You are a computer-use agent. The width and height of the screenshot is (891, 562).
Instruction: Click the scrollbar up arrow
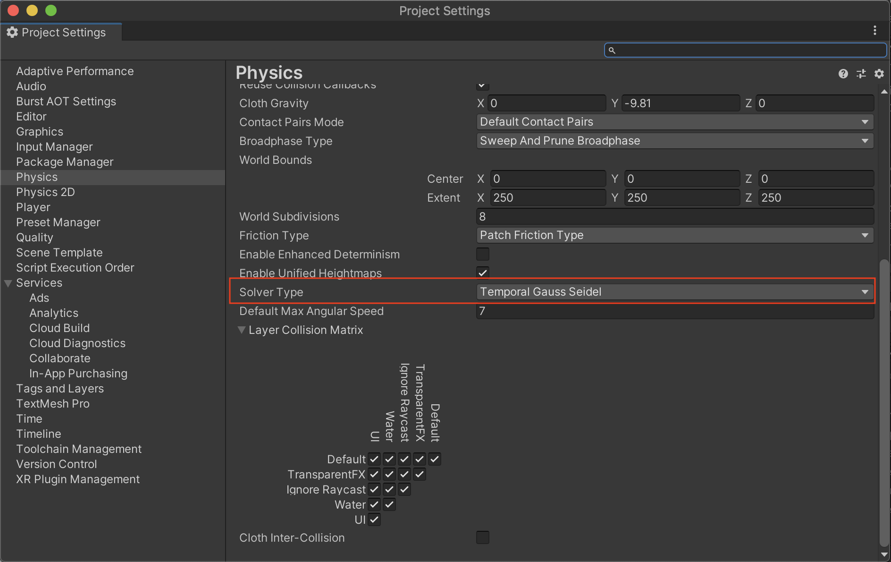[884, 91]
